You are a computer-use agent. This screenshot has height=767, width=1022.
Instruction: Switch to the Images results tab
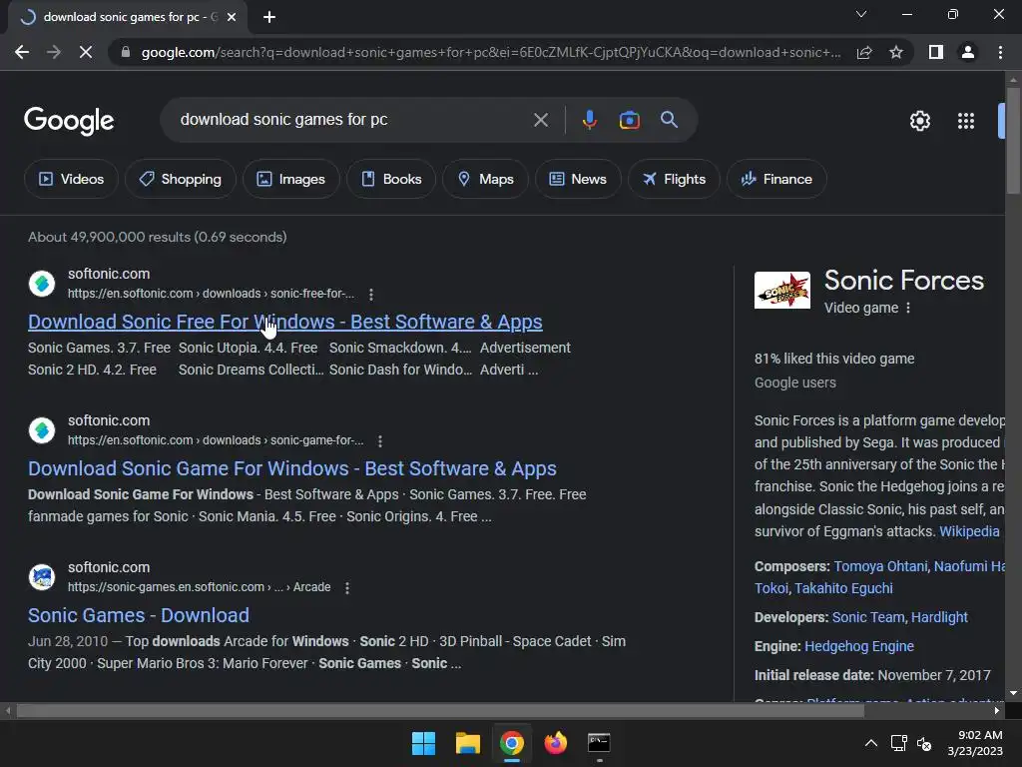[290, 179]
